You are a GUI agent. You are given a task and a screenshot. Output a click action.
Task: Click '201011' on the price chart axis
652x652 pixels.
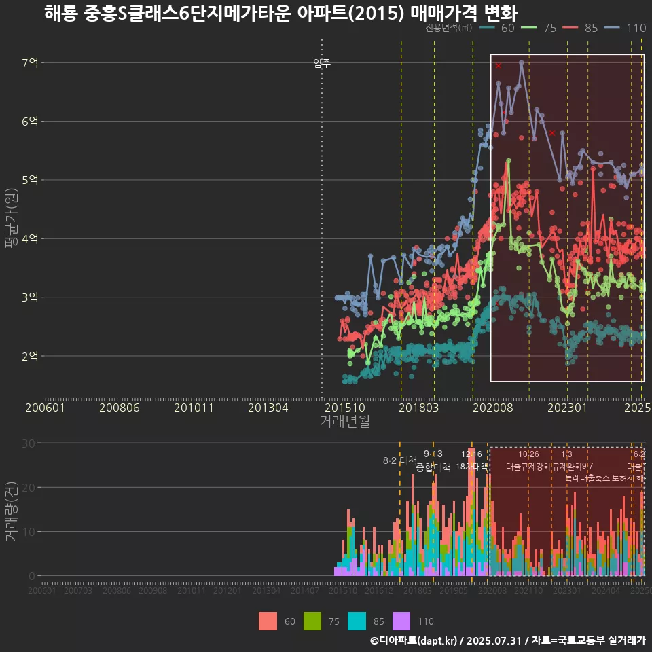coord(194,407)
